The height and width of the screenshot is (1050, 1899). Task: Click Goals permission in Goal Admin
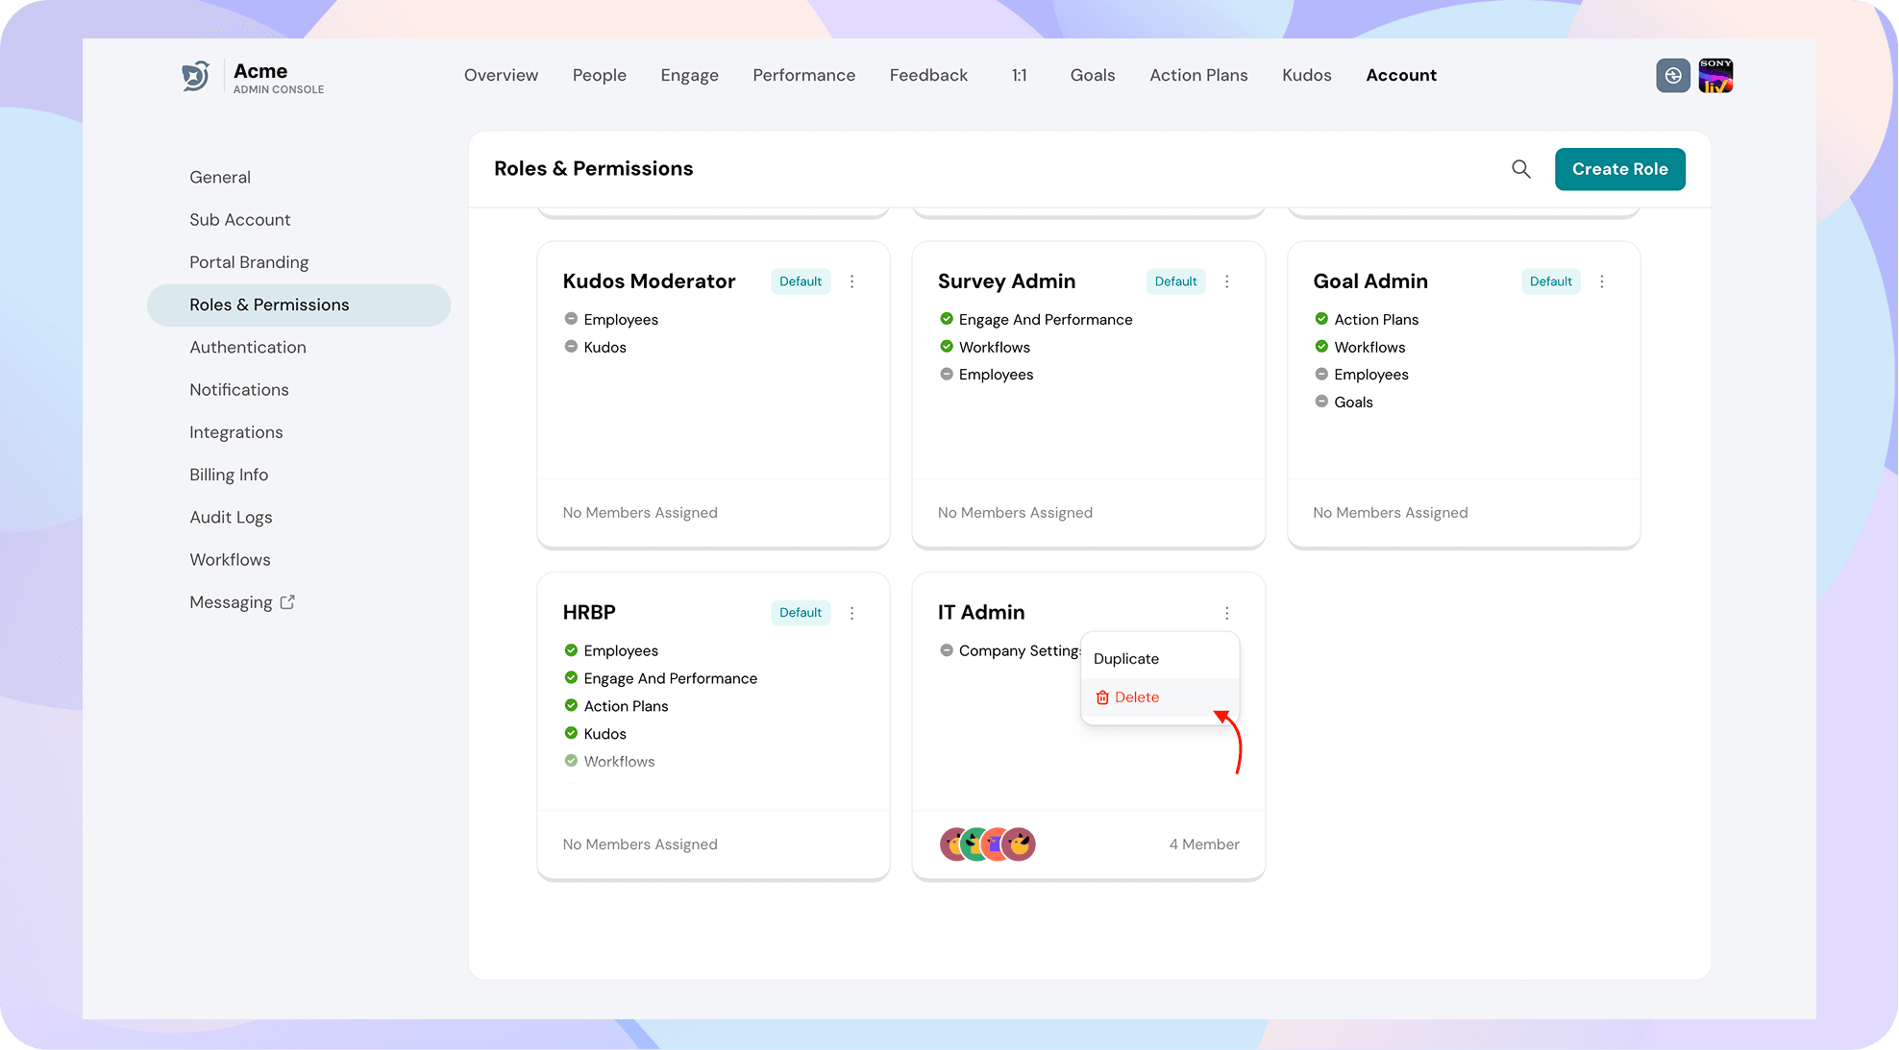[1353, 403]
